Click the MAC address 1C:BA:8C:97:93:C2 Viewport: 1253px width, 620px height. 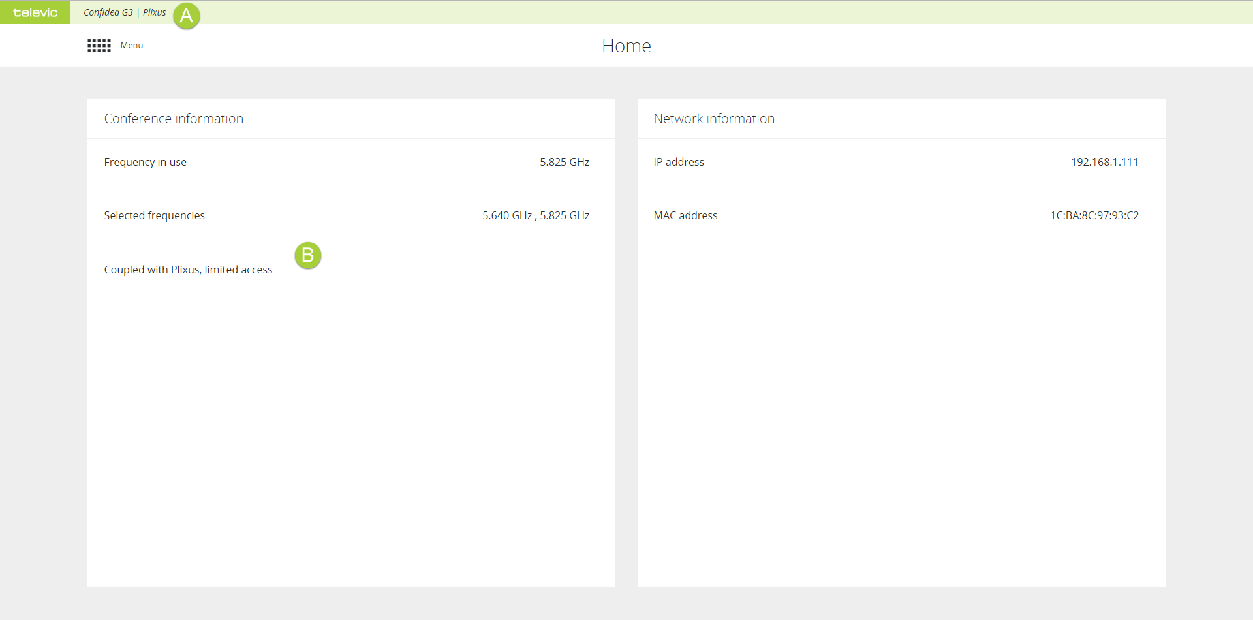1094,215
